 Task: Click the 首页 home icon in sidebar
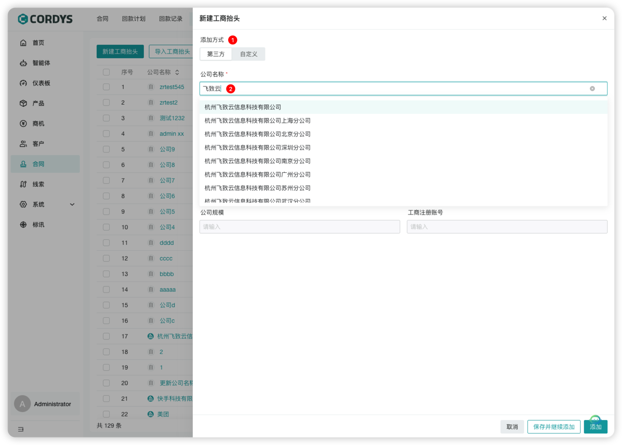tap(23, 43)
